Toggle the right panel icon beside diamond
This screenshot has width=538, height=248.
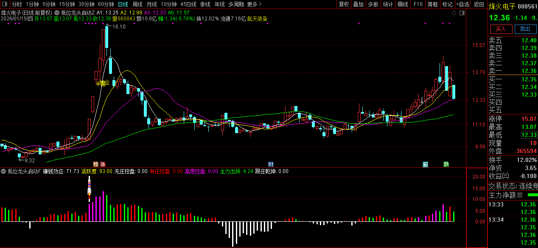(x=462, y=13)
